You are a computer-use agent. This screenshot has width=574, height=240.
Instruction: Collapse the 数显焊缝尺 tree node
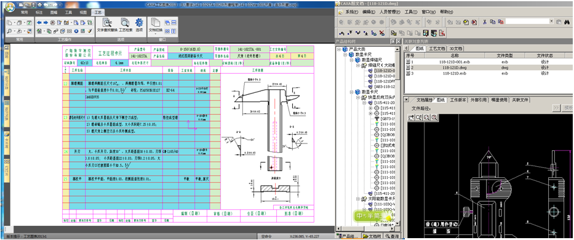(351, 60)
